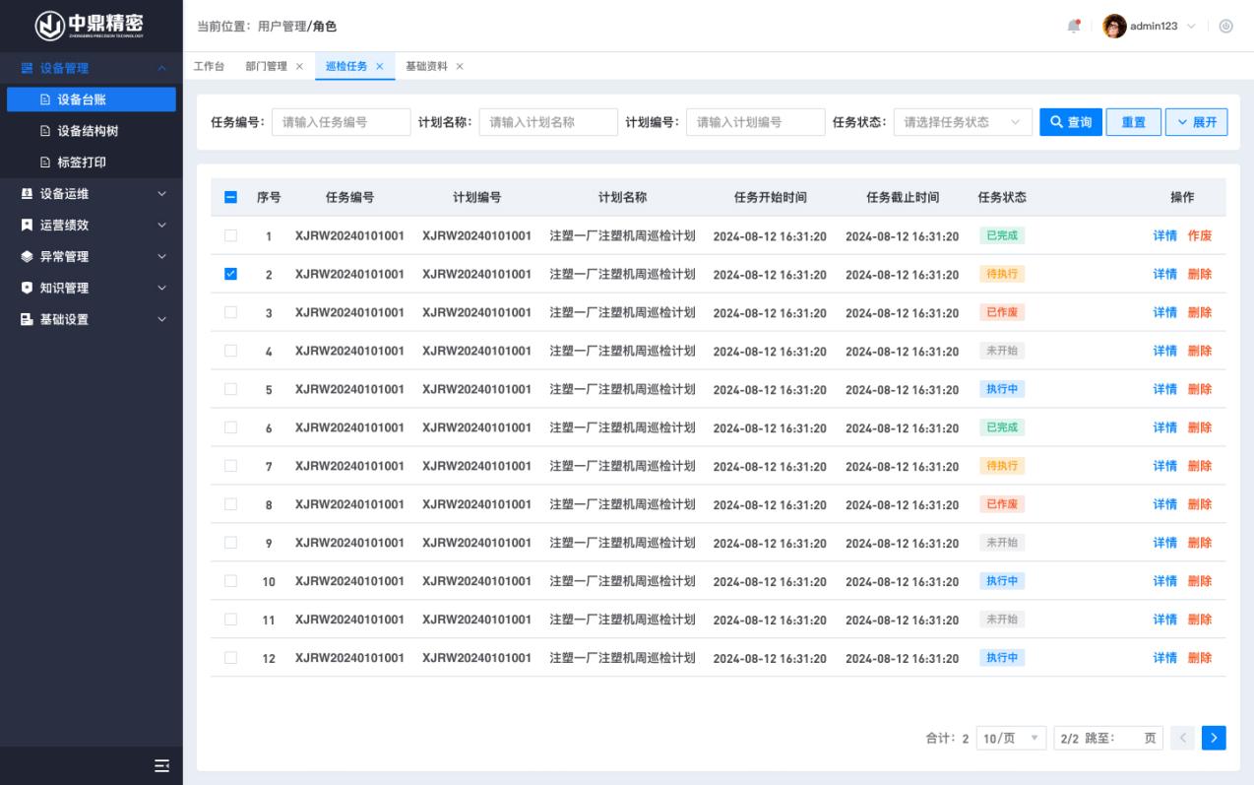
Task: Go to previous page arrow in pagination
Action: coord(1184,738)
